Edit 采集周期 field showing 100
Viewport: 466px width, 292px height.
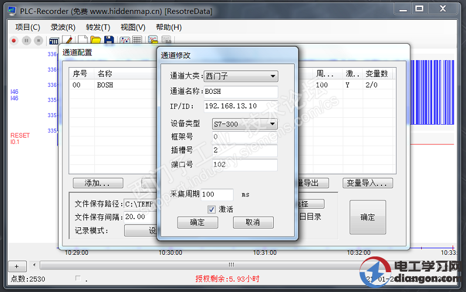pos(217,195)
